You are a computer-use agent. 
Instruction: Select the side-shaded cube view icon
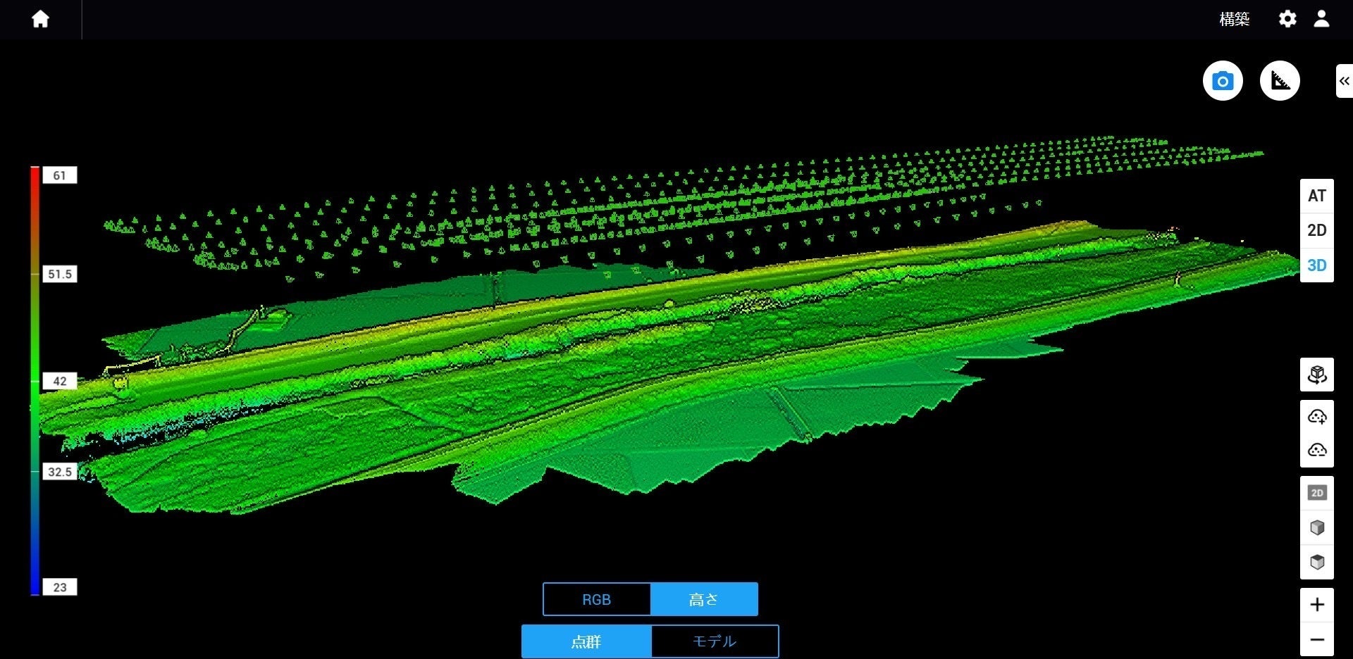(x=1316, y=527)
